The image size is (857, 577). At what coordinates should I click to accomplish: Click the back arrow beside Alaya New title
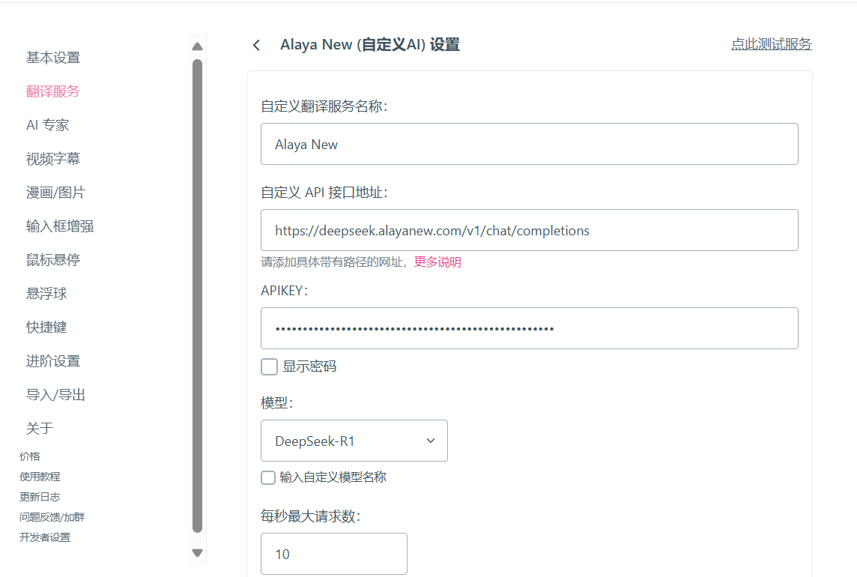tap(256, 45)
